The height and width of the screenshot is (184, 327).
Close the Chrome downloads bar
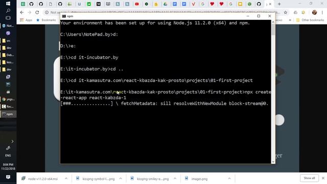(323, 178)
